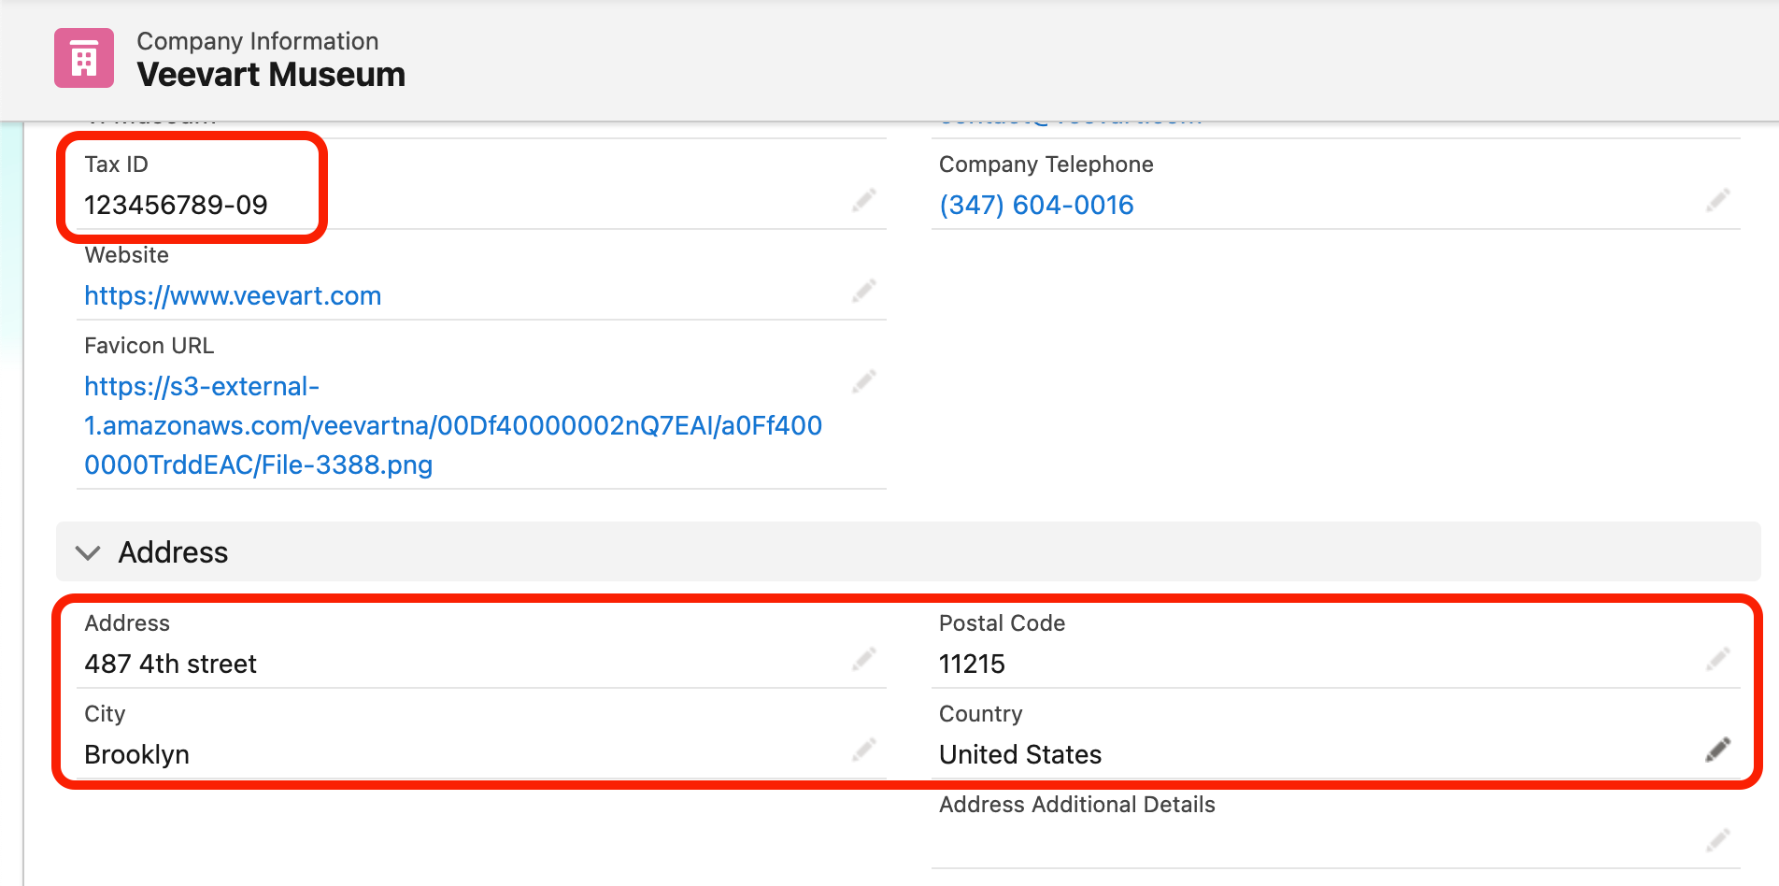The width and height of the screenshot is (1779, 886).
Task: Click the (347) 604-0016 phone link
Action: [1036, 205]
